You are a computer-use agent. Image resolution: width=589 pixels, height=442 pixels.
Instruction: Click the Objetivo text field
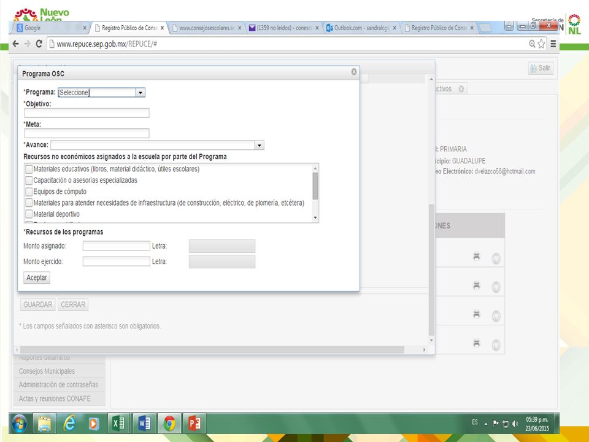87,113
